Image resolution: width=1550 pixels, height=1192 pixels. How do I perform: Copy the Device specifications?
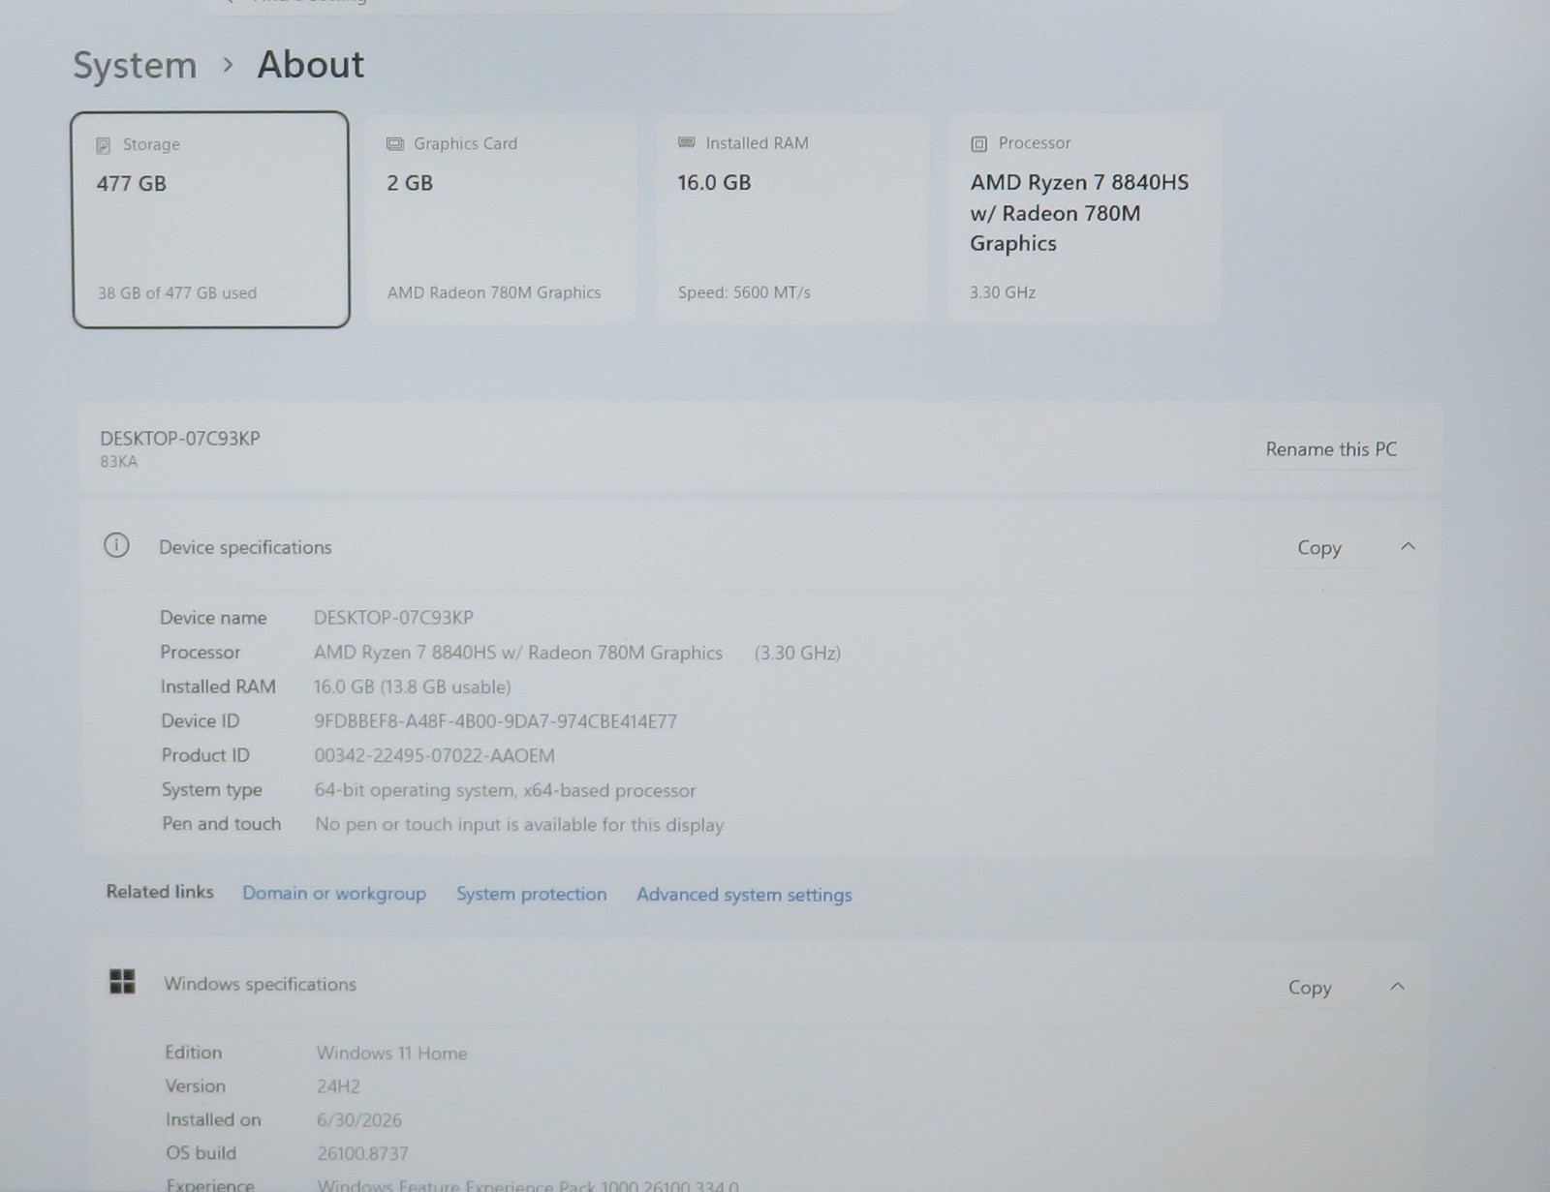point(1318,548)
